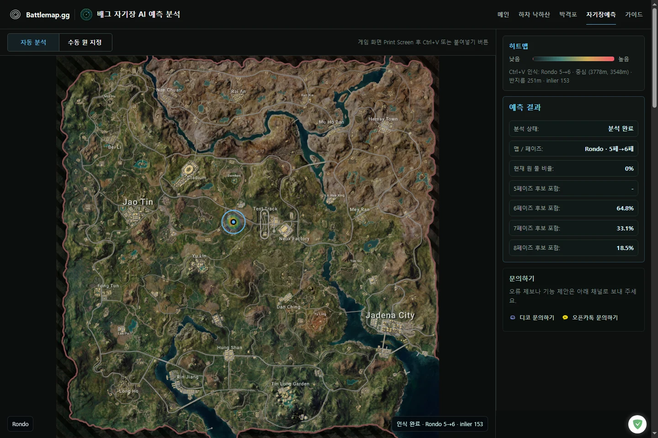Click the Tin Long Garden label on the map
The width and height of the screenshot is (658, 438).
pos(290,384)
